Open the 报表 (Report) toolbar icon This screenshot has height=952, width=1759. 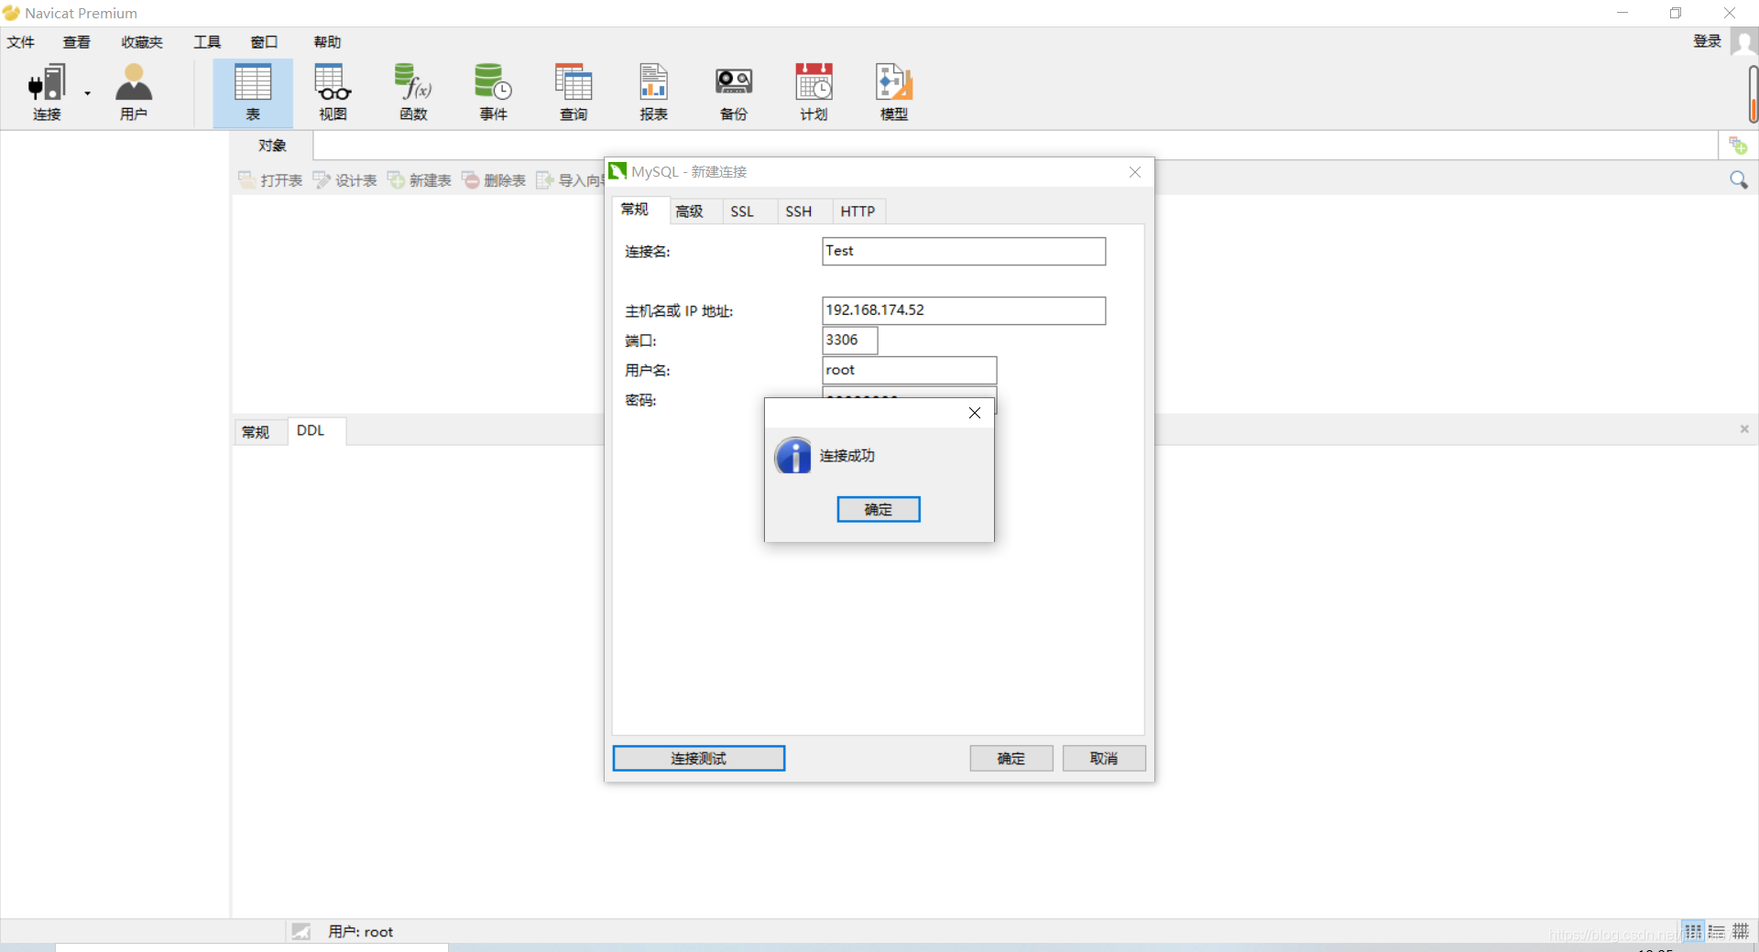point(653,92)
